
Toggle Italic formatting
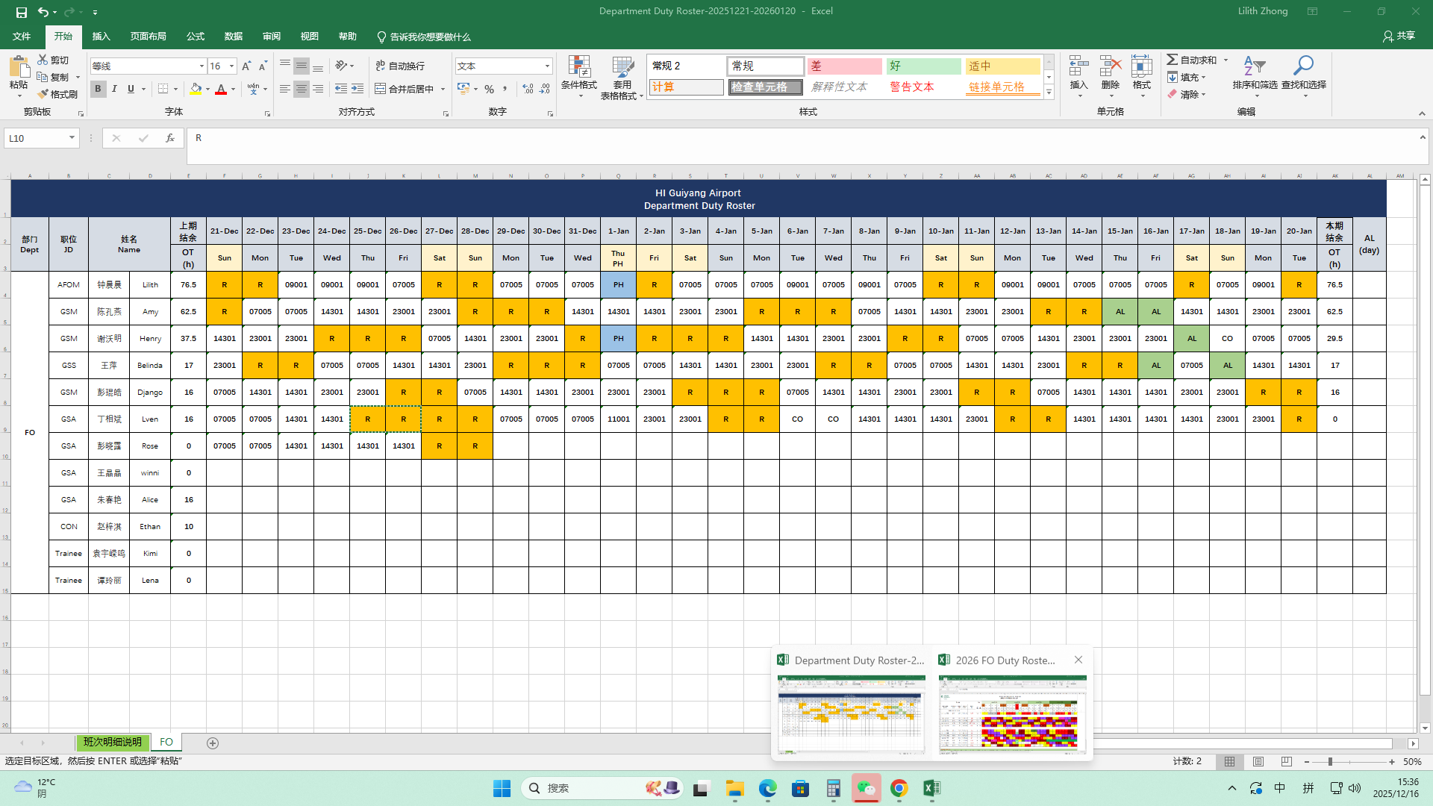114,89
